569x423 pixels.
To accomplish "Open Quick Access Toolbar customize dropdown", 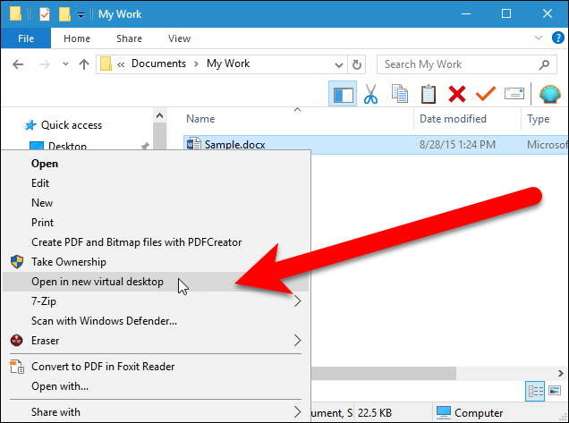I will (81, 15).
